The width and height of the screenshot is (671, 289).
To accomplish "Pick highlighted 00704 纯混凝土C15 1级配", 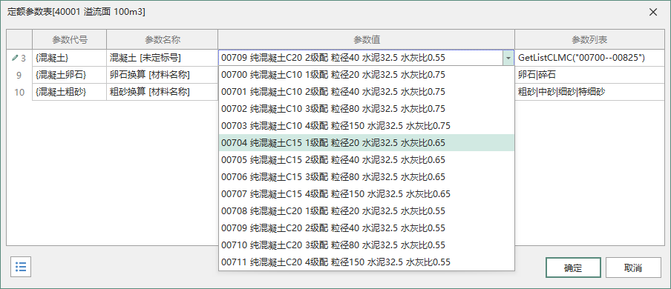I will click(367, 143).
